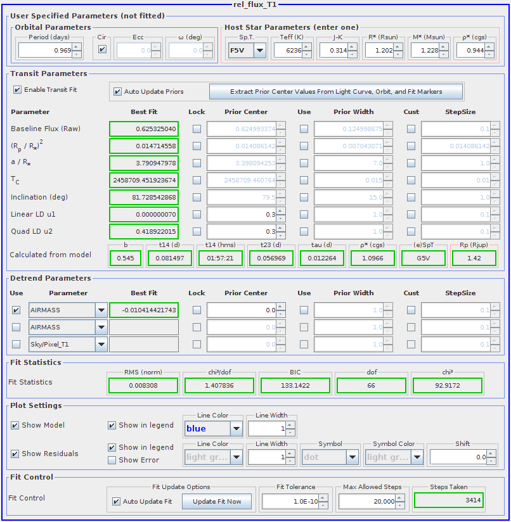Click Update Fit Now button
Viewport: 511px width, 522px height.
click(x=217, y=501)
